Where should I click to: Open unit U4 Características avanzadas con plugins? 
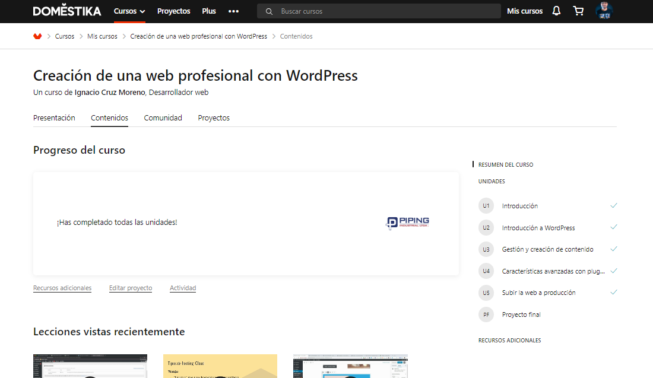click(x=553, y=271)
